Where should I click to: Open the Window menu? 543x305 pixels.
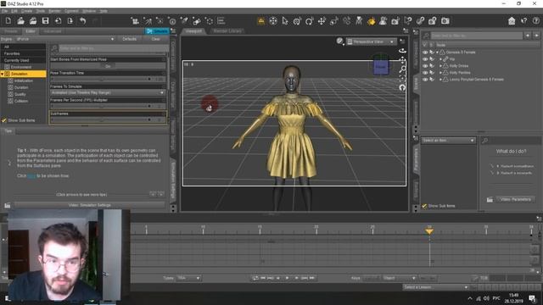[89, 11]
